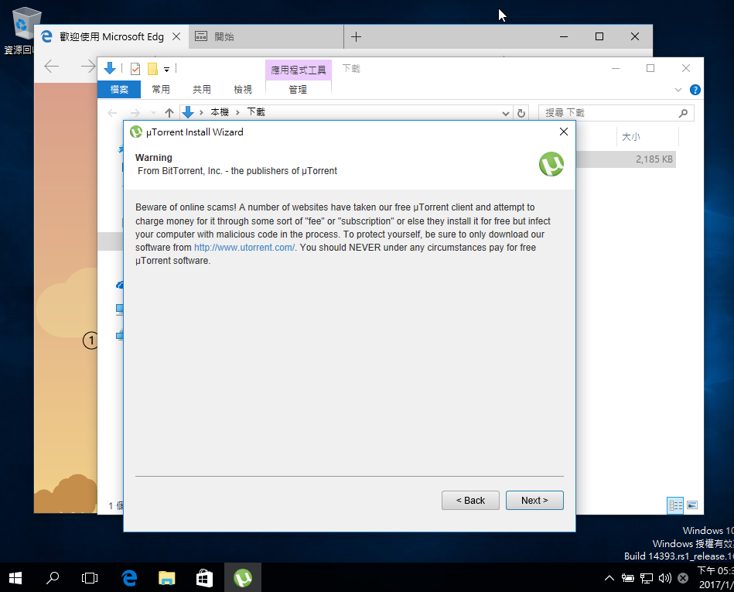Image resolution: width=734 pixels, height=592 pixels.
Task: Select the 應用程式工具 contextual tab
Action: (x=299, y=70)
